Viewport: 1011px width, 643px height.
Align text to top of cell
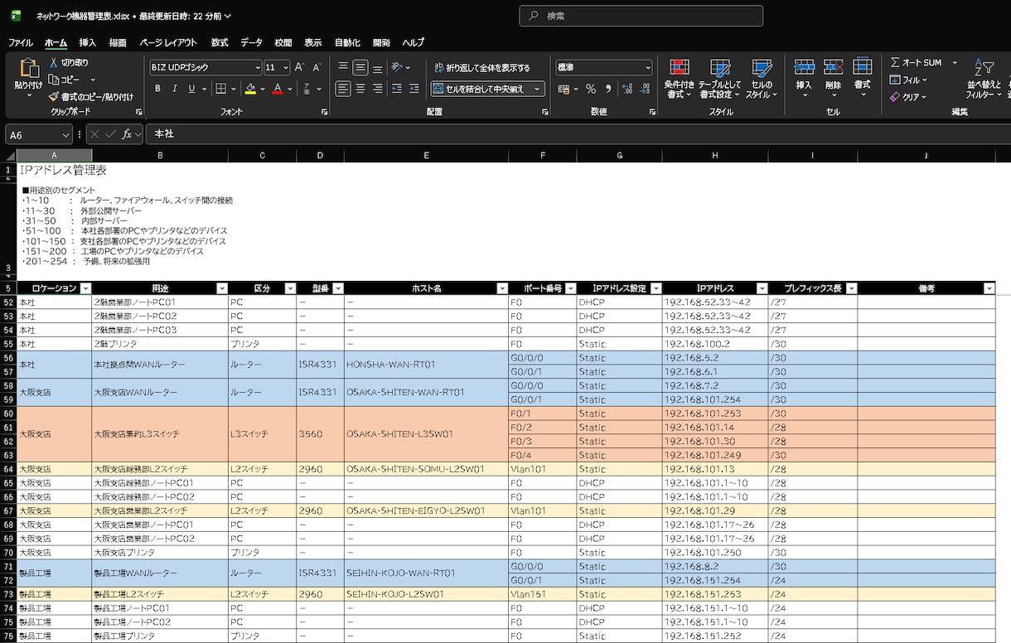(x=343, y=67)
